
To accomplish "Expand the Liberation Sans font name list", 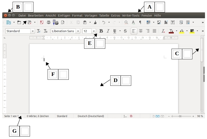I will 78,31.
